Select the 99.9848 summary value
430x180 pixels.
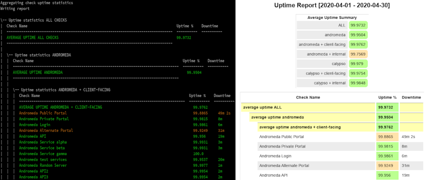click(x=358, y=83)
